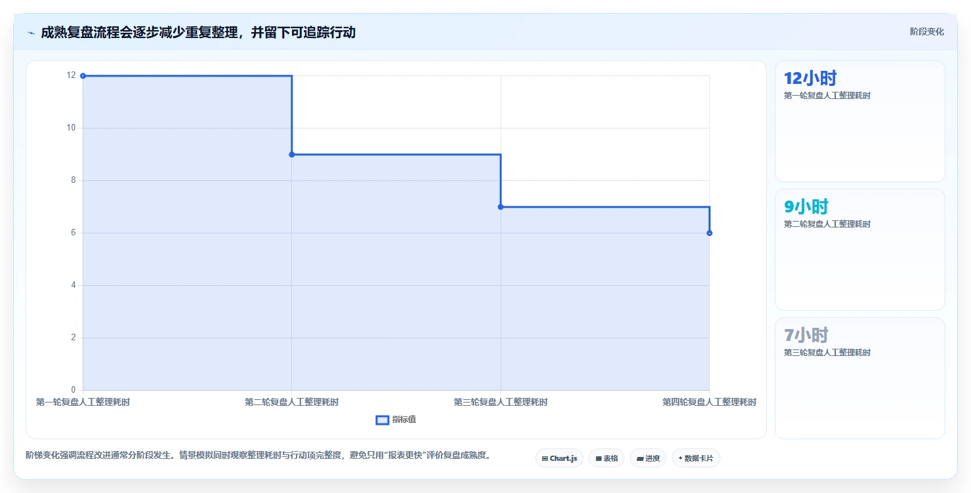Image resolution: width=971 pixels, height=493 pixels.
Task: Click the y-axis tick label 12
Action: pos(71,75)
